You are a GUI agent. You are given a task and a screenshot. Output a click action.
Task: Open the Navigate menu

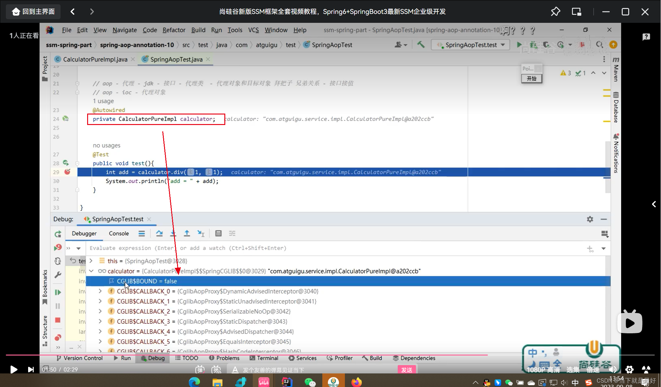[125, 30]
